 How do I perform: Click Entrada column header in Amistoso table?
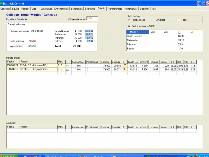[x=117, y=127]
